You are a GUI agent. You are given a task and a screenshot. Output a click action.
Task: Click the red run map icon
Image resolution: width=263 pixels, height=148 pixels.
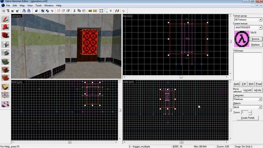(x=117, y=11)
